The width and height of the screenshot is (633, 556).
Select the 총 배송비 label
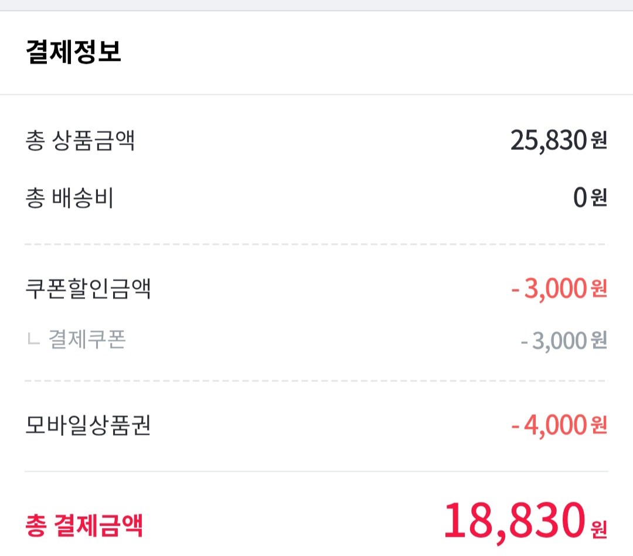(x=69, y=199)
